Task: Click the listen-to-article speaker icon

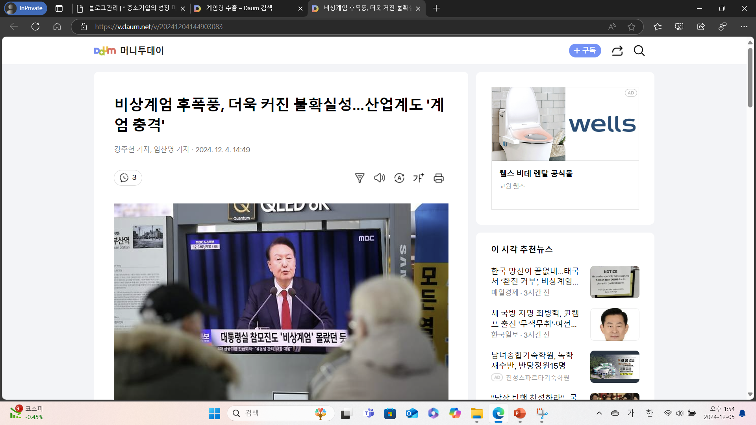Action: [379, 178]
